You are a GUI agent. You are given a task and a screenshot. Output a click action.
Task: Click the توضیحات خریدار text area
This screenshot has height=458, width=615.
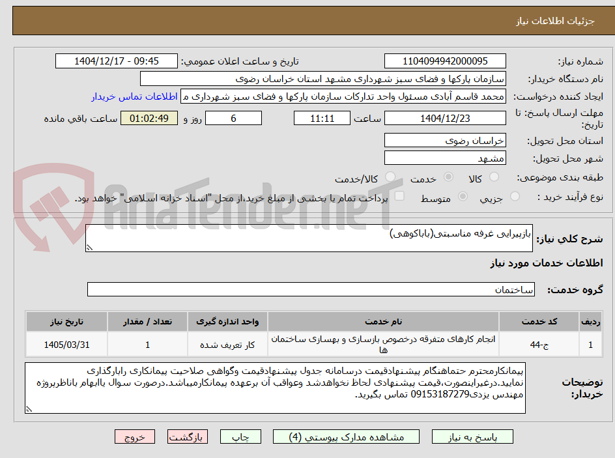click(x=275, y=388)
